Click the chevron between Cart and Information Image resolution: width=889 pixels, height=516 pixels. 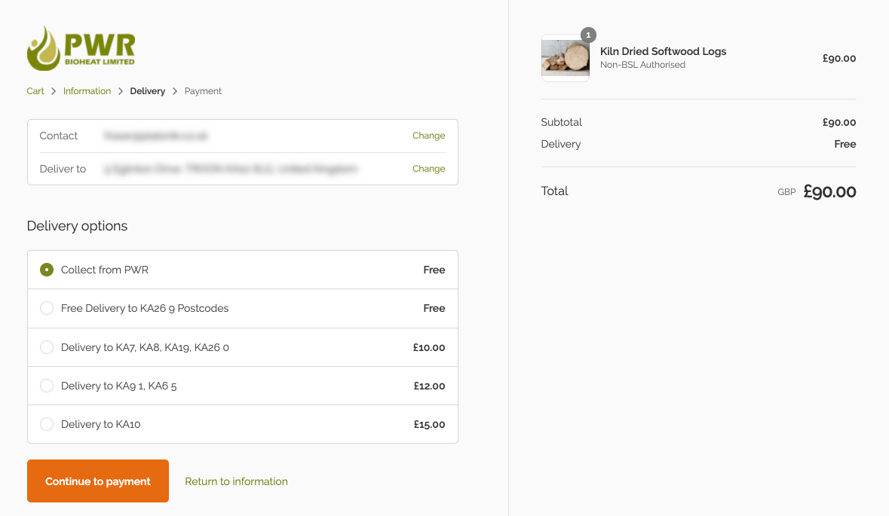[x=54, y=90]
